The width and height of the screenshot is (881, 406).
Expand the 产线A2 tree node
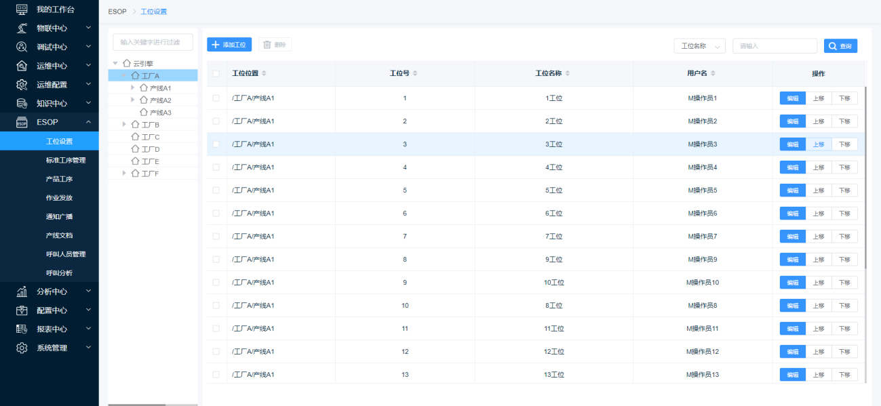click(x=133, y=100)
